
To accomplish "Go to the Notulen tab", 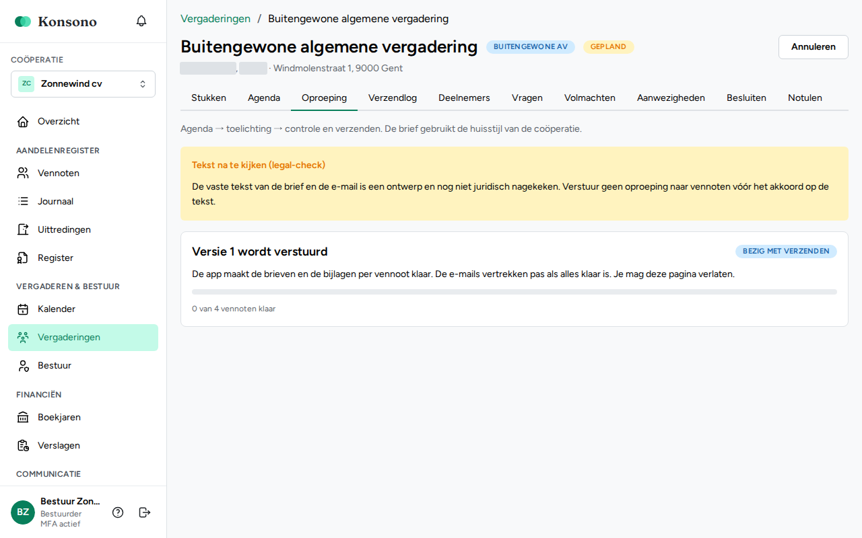I will (805, 98).
